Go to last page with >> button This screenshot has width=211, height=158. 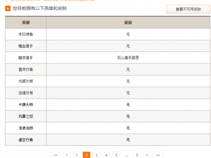point(158,155)
